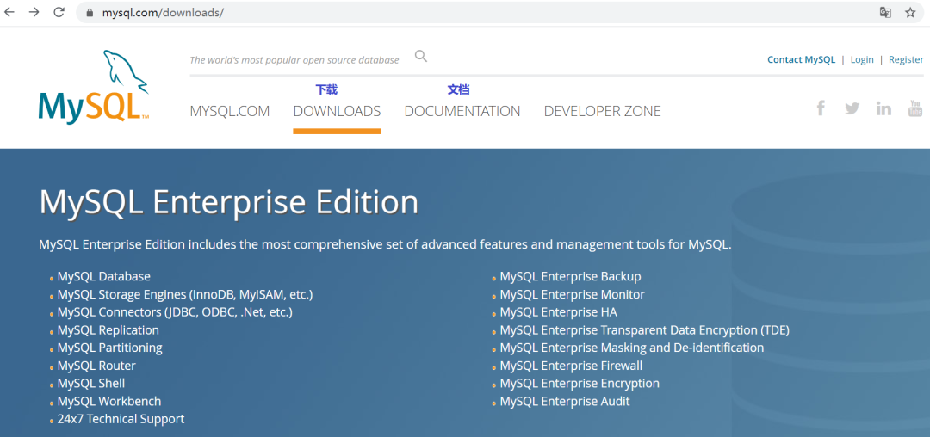Select Transparent Data Encryption (TDE) item
The image size is (930, 437).
645,329
